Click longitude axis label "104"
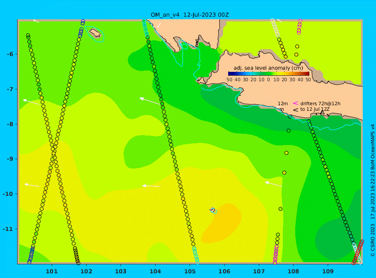This screenshot has width=376, height=278. pos(155,272)
